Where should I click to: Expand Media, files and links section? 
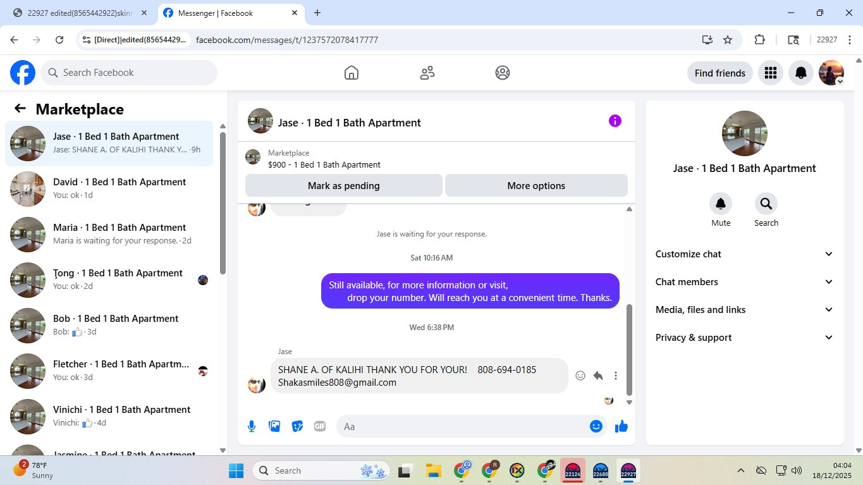(744, 310)
